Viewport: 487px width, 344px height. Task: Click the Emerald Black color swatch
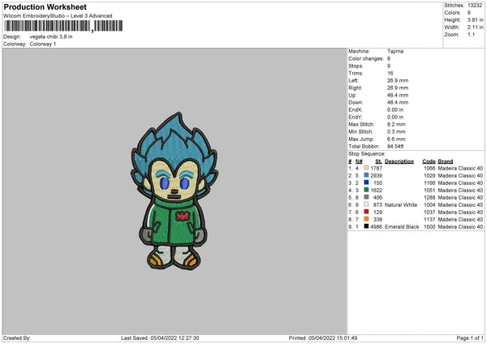[x=367, y=226]
